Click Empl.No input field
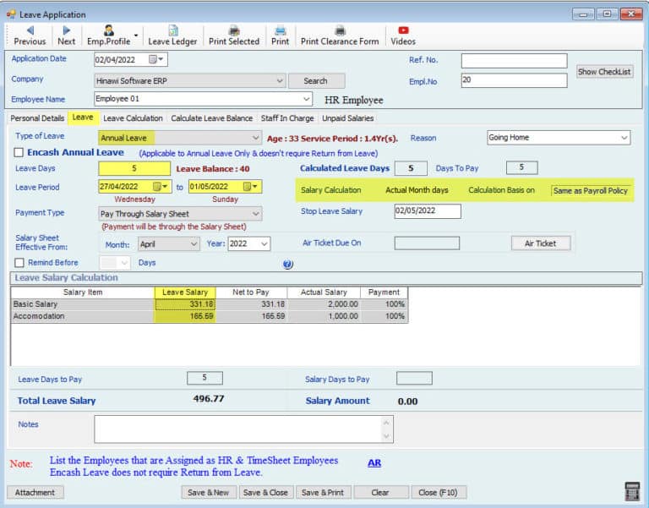Image resolution: width=649 pixels, height=508 pixels. tap(514, 80)
